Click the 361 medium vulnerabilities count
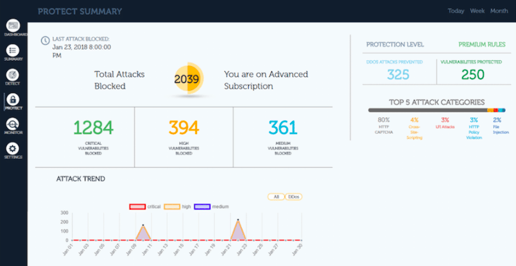The image size is (516, 266). (283, 128)
